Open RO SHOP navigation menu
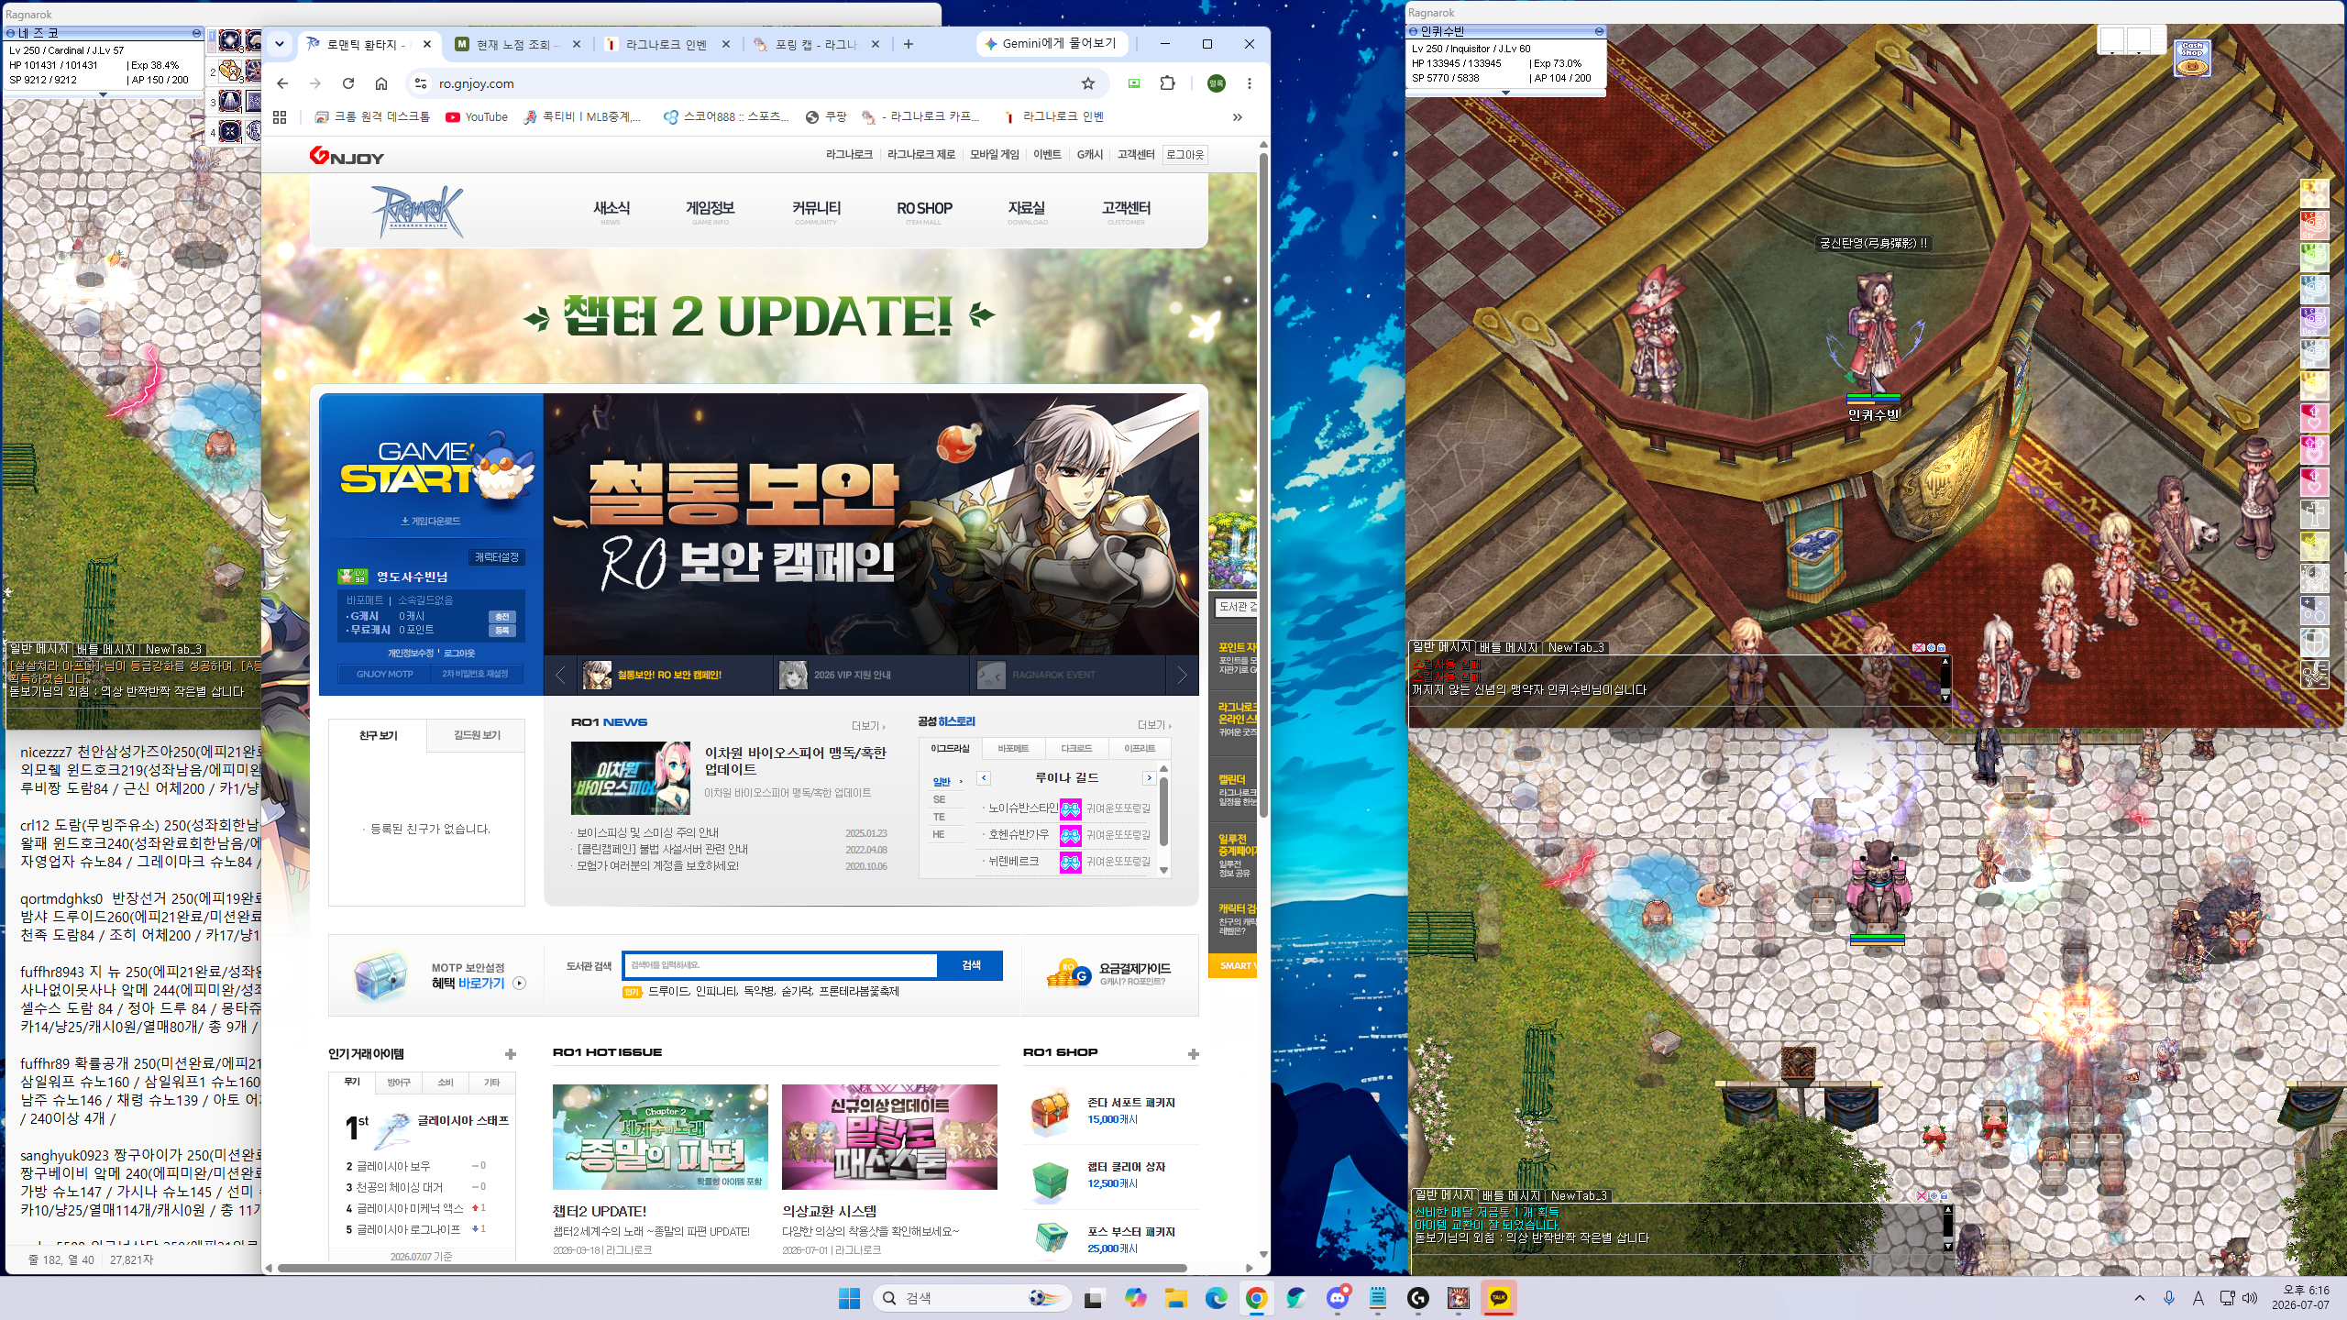Image resolution: width=2347 pixels, height=1320 pixels. (924, 211)
